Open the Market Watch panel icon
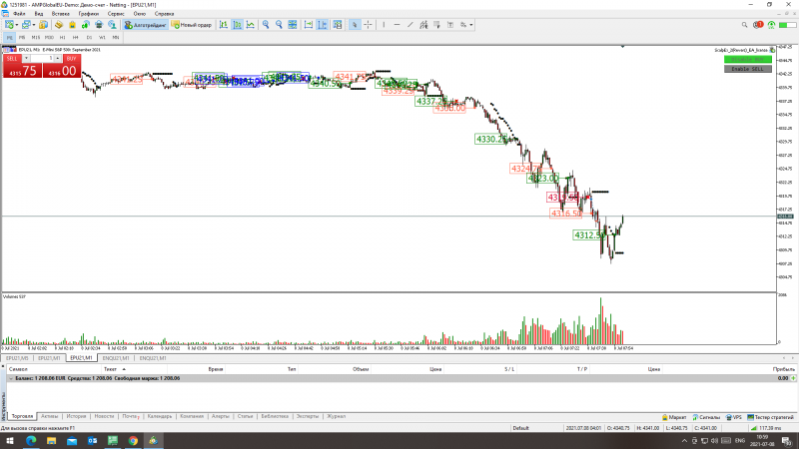 point(43,24)
